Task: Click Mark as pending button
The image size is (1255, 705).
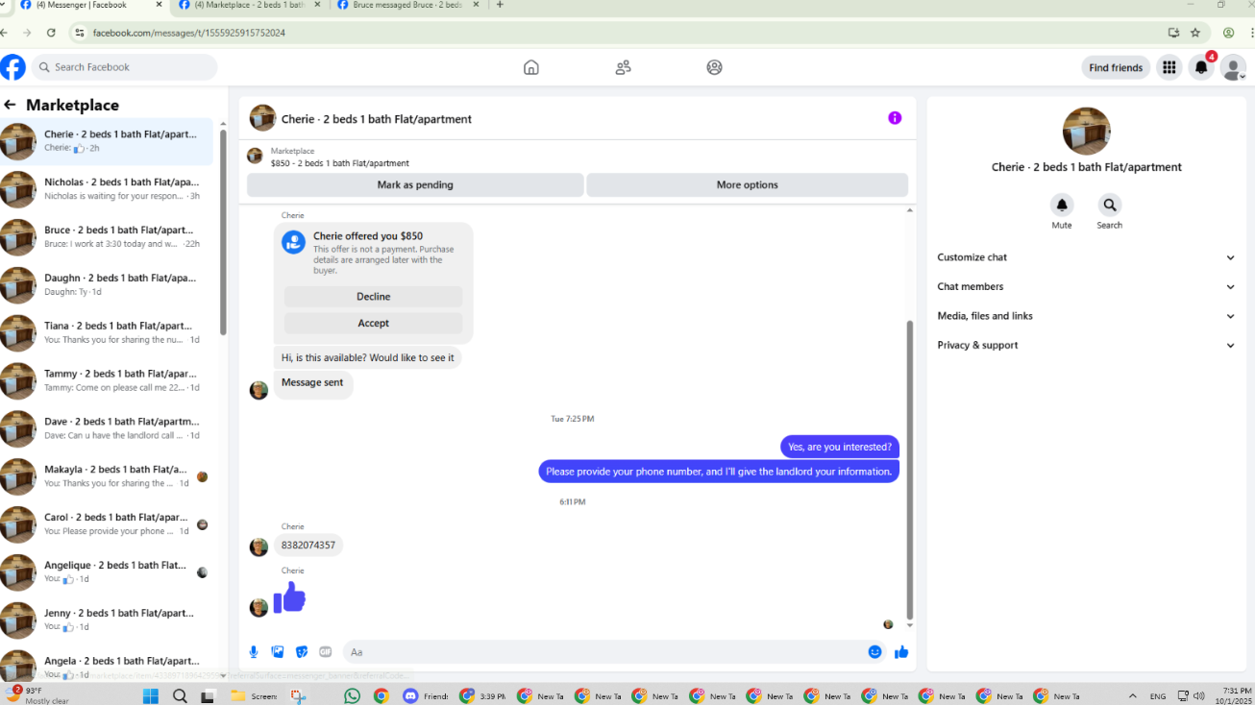Action: coord(415,184)
